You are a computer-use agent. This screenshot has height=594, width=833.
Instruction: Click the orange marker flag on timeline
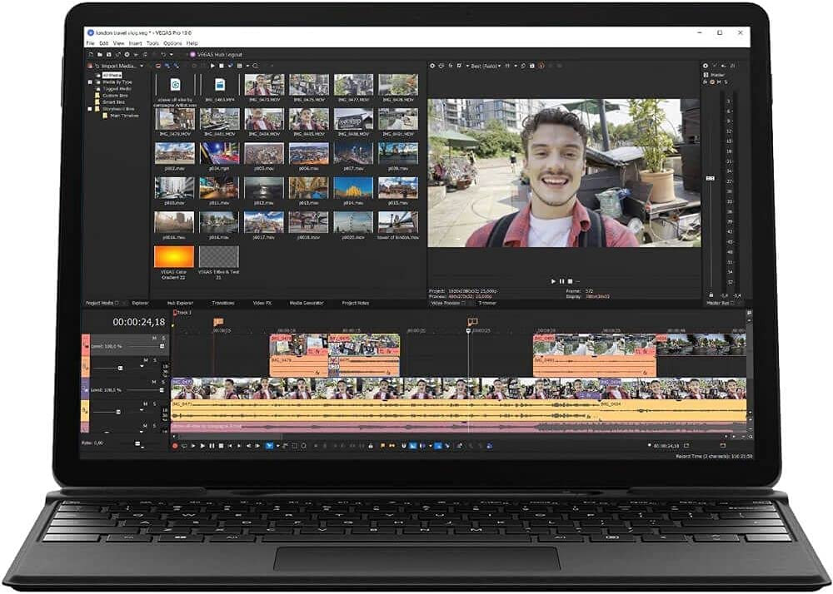[x=217, y=322]
